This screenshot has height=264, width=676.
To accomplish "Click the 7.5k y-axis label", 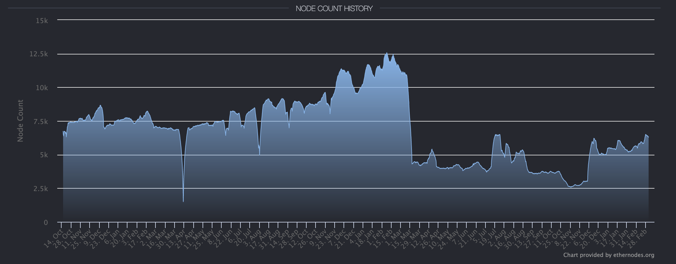I will (x=40, y=122).
